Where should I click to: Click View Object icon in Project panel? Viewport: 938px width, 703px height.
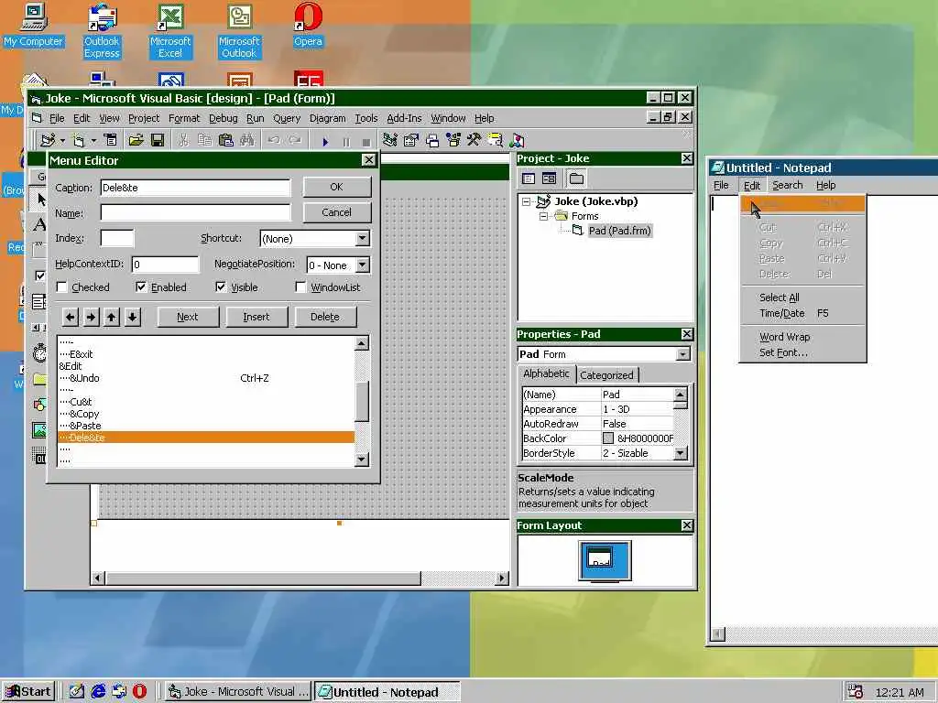(549, 178)
